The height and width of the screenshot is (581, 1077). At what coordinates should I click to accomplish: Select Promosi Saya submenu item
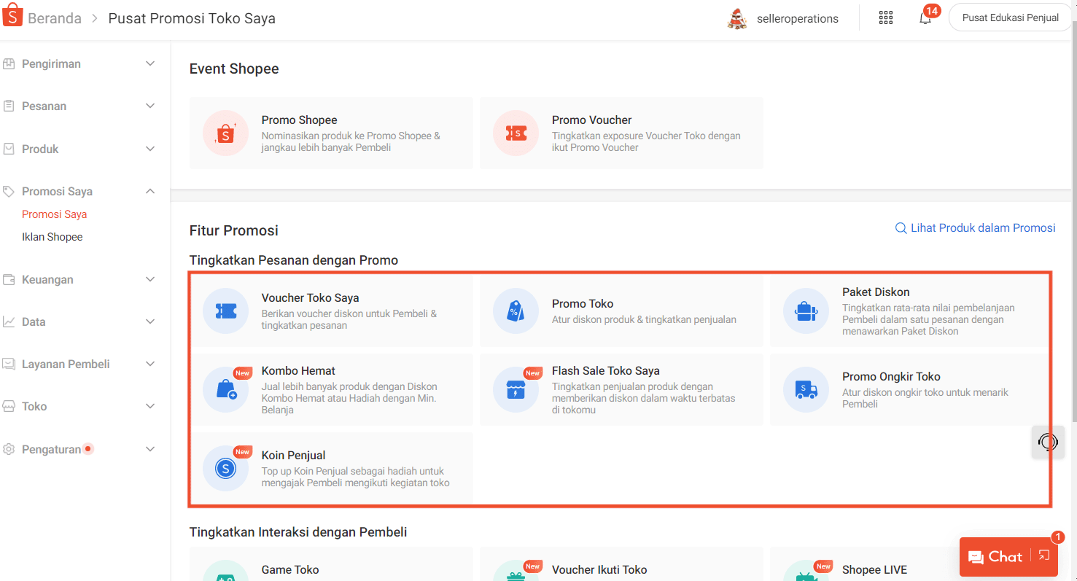55,214
